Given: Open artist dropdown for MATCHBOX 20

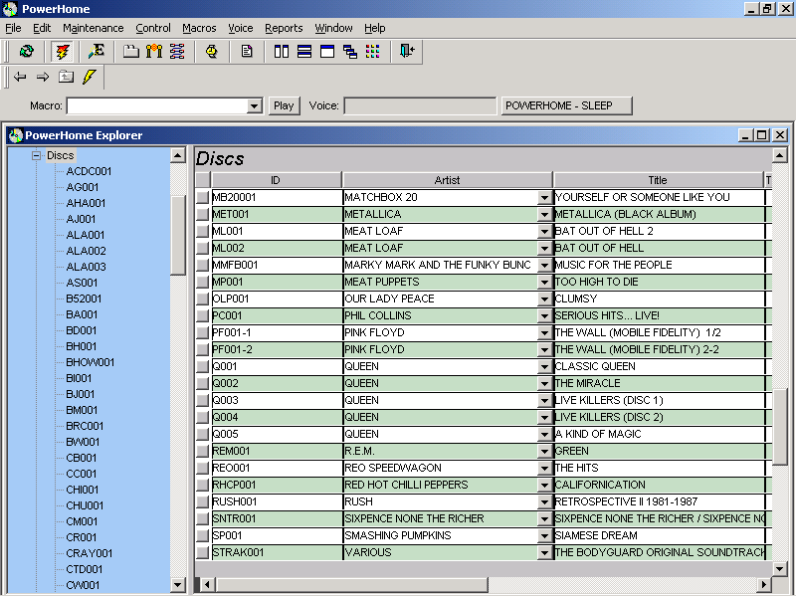Looking at the screenshot, I should click(x=544, y=197).
